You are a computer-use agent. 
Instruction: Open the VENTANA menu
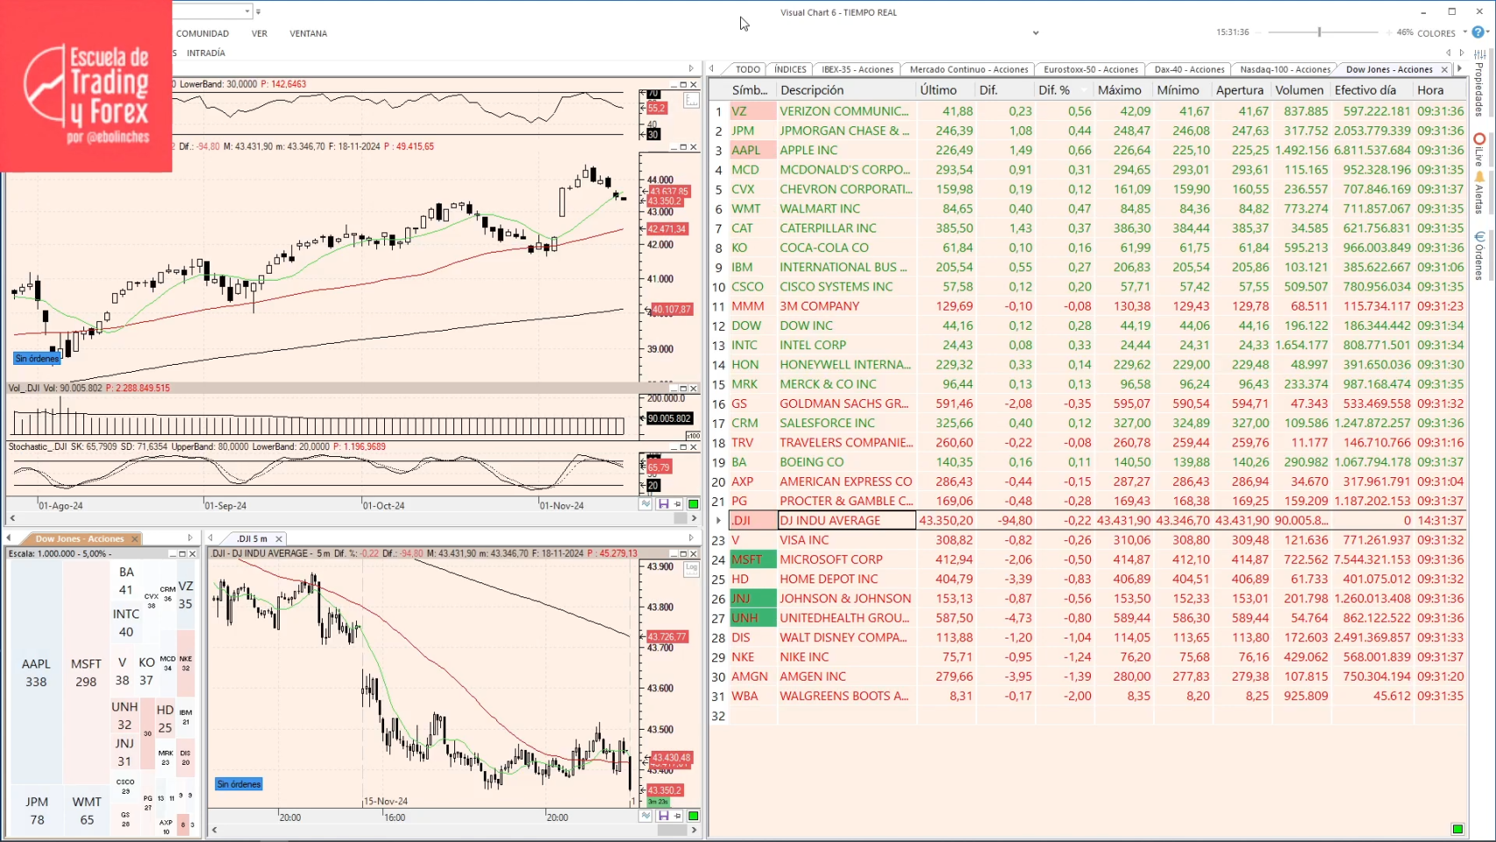[309, 33]
